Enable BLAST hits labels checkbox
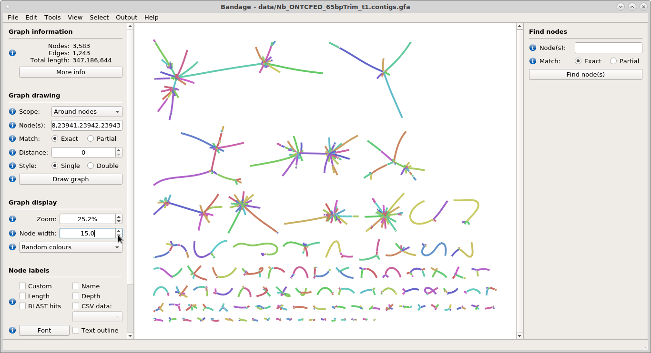 click(22, 306)
